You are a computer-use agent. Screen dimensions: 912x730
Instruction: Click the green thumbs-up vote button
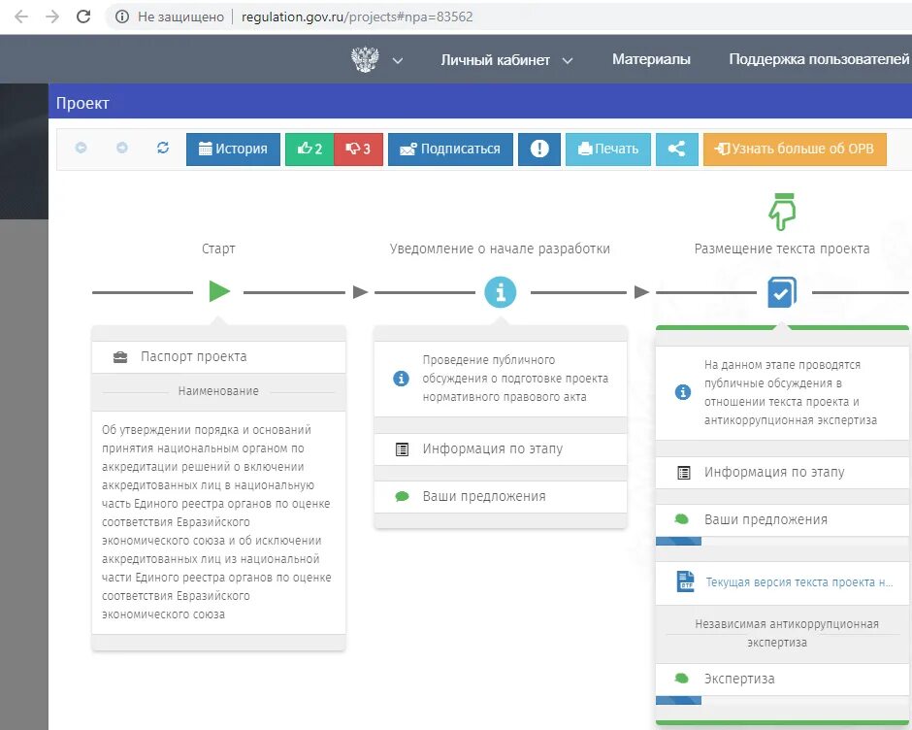[309, 149]
